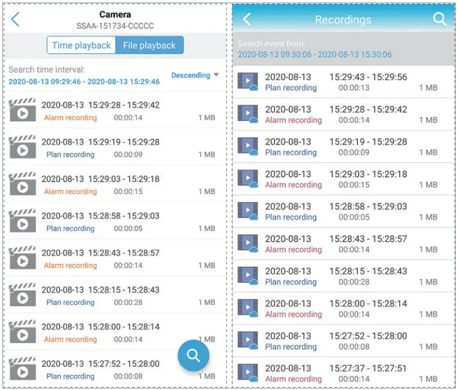The width and height of the screenshot is (458, 390).
Task: Click Camera duration 00:00:28 in Plan recording row
Action: (128, 302)
